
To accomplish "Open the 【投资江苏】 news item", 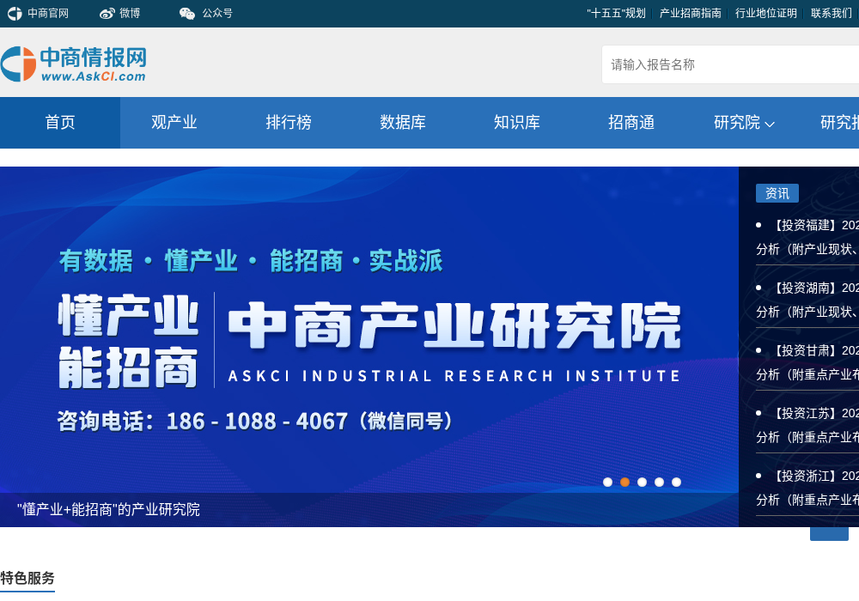I will 807,425.
